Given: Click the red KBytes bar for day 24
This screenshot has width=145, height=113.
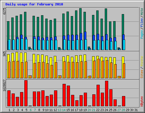Looking at the screenshot, I should [107, 94].
